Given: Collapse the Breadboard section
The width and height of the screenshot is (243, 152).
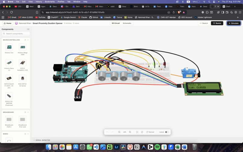Looking at the screenshot, I should (28, 112).
